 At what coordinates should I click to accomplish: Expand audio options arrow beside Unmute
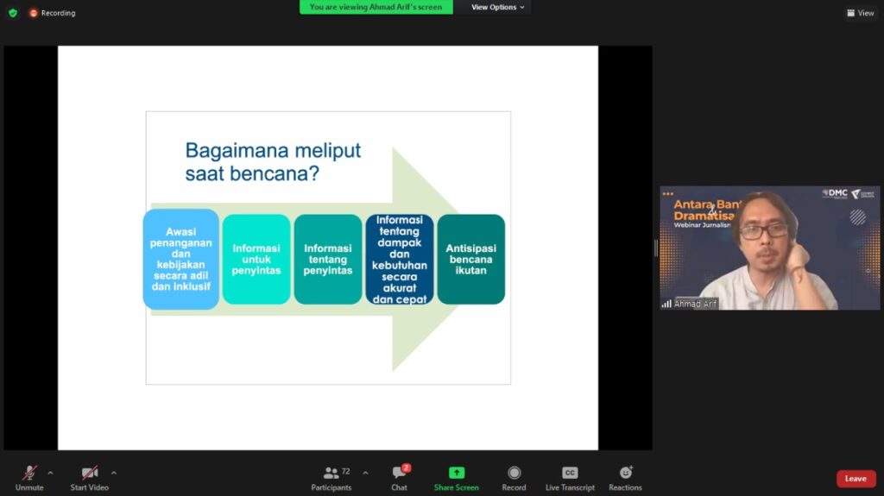click(x=50, y=473)
